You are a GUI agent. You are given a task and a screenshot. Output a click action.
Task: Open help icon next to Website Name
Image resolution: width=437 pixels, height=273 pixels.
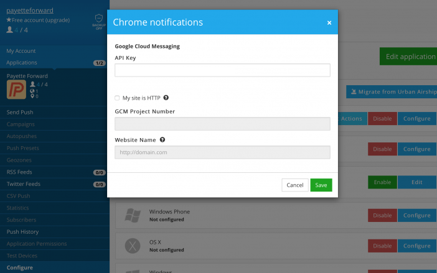coord(162,140)
